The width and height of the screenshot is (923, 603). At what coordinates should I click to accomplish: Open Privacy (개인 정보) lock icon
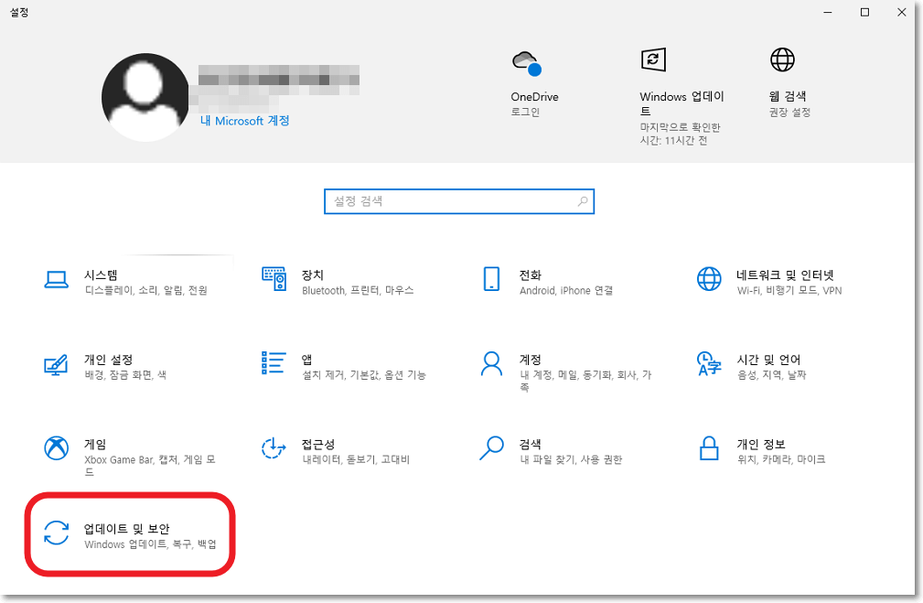tap(709, 448)
